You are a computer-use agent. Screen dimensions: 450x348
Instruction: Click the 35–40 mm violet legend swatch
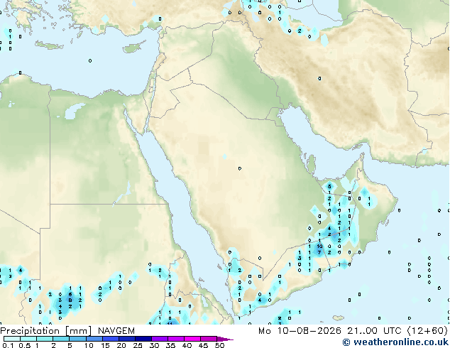[176, 339]
